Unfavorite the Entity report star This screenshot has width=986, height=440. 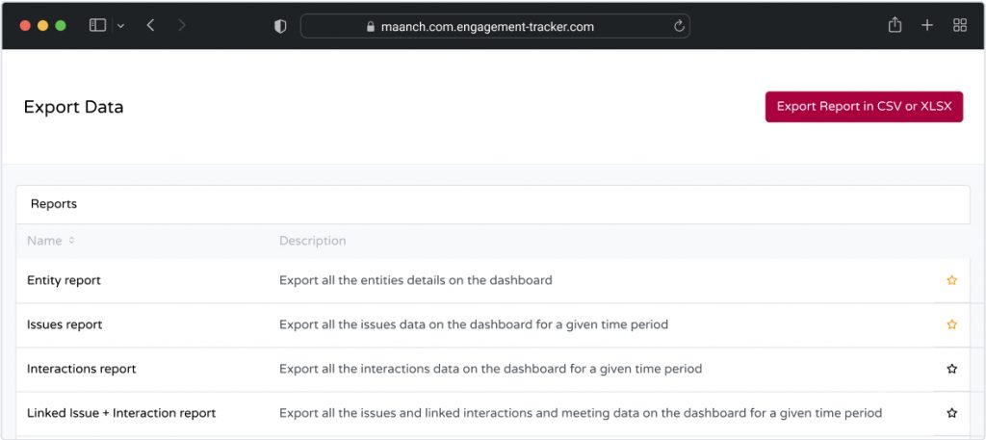pyautogui.click(x=952, y=280)
